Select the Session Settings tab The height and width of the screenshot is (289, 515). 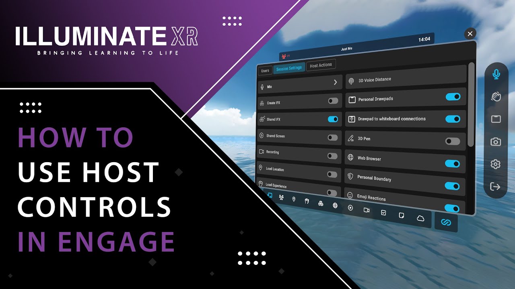(x=289, y=68)
